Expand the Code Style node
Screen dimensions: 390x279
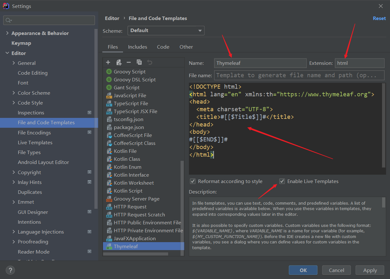point(14,103)
